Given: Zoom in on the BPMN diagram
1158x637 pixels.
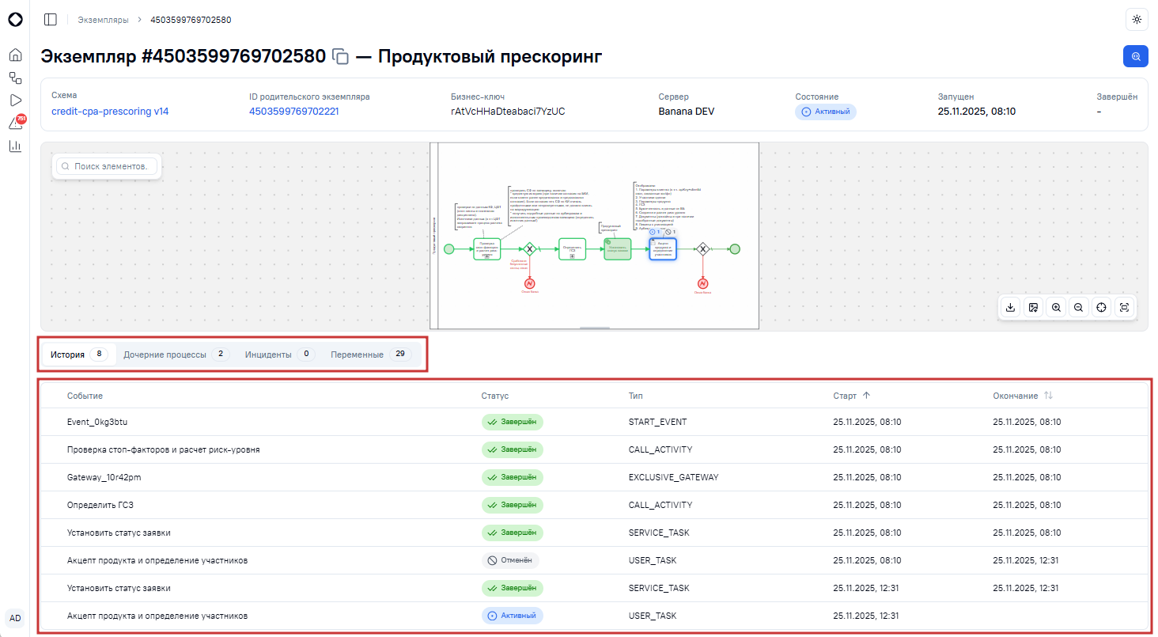Looking at the screenshot, I should (x=1055, y=307).
